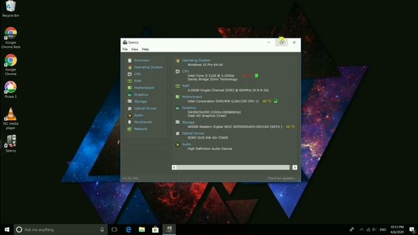This screenshot has width=418, height=235.
Task: Select Speccy desktop shortcut icon
Action: click(x=10, y=144)
